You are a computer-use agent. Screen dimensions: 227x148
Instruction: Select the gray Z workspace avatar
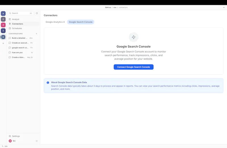click(3, 19)
